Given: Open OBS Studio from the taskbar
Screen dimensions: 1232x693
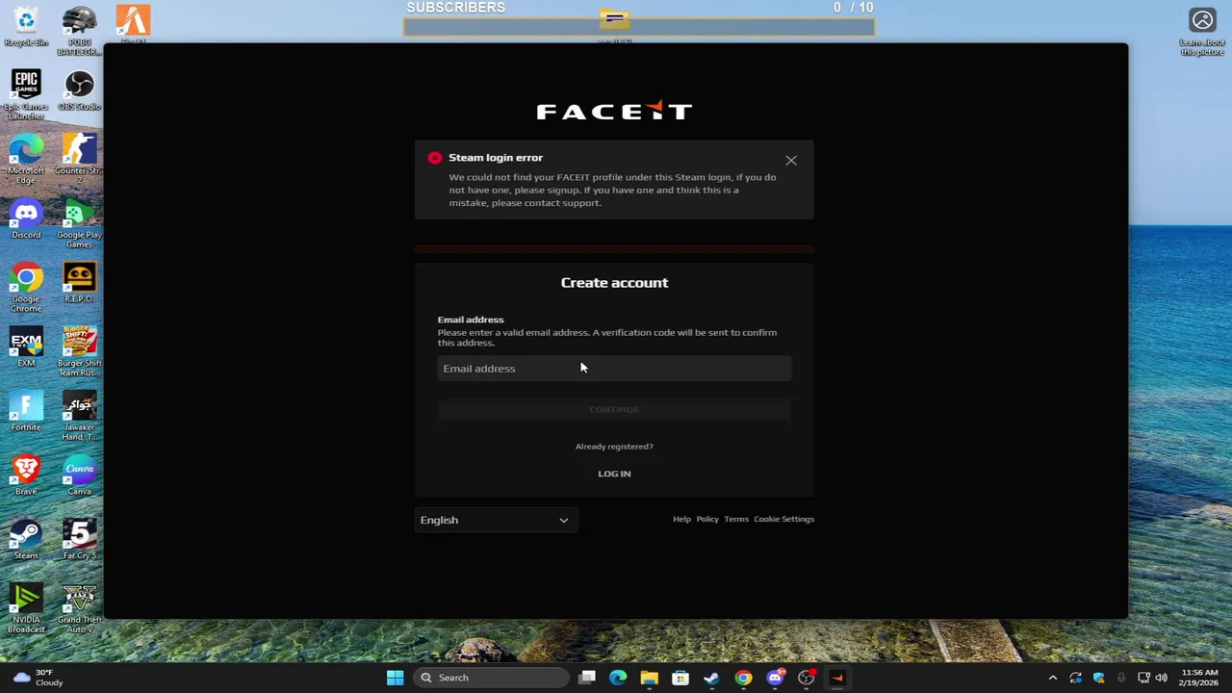Looking at the screenshot, I should [806, 678].
